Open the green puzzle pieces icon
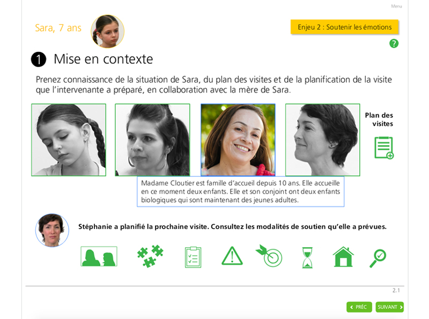This screenshot has height=319, width=429. pyautogui.click(x=150, y=256)
